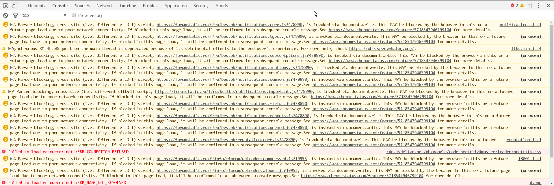The image size is (554, 186).
Task: Open the prettify.css failed resource link
Action: click(464, 152)
